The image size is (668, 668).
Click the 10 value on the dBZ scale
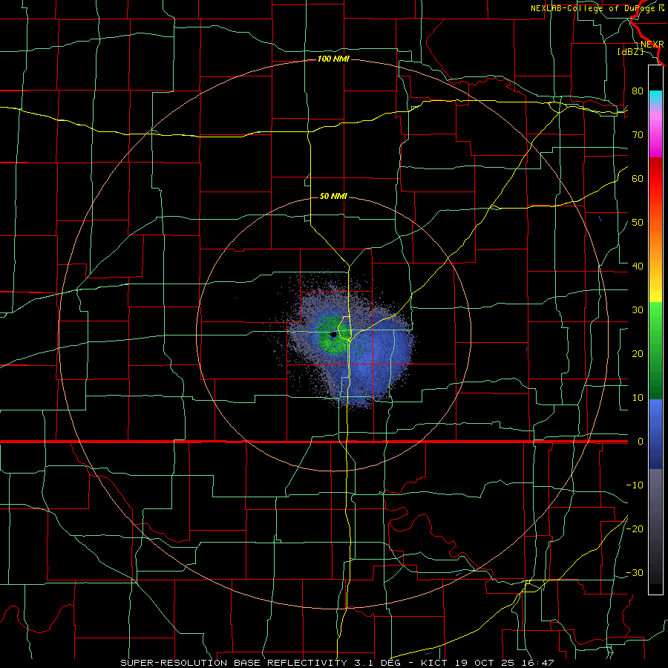tap(638, 398)
